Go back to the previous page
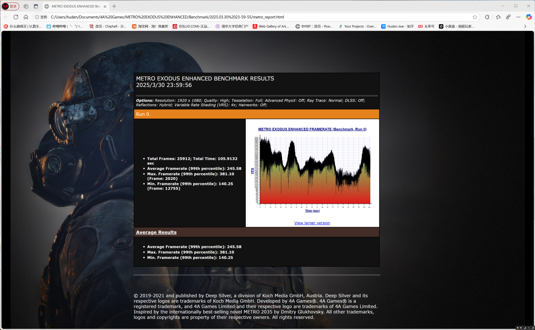This screenshot has width=535, height=330. tap(6, 17)
